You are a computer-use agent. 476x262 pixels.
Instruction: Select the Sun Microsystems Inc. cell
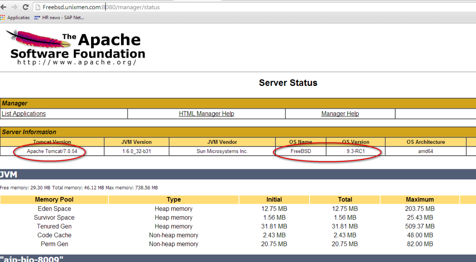click(222, 151)
